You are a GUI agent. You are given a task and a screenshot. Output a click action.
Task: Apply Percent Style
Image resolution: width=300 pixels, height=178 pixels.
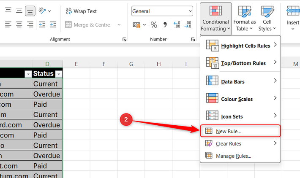tap(154, 25)
